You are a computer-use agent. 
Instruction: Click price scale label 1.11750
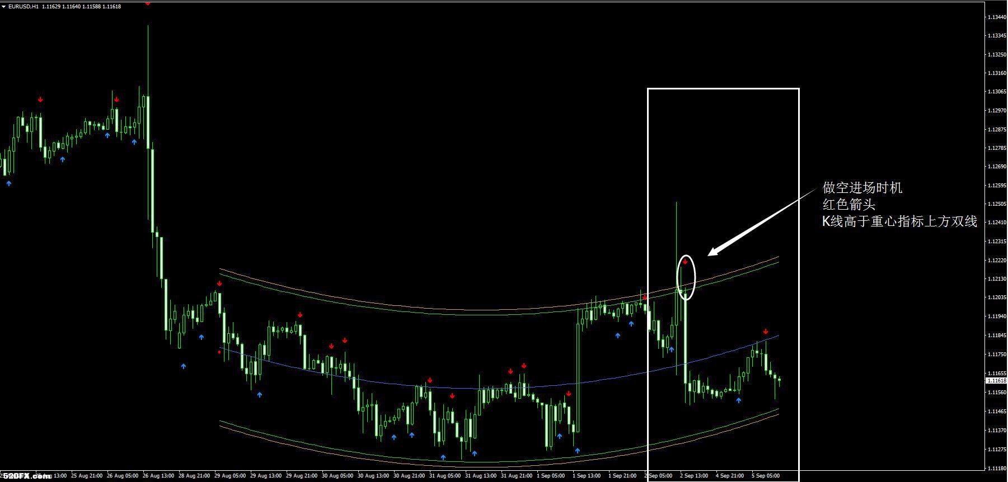click(x=996, y=355)
